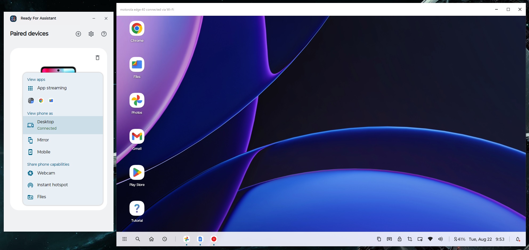Launch the Play Store app
Viewport: 529px width, 250px height.
point(137,172)
